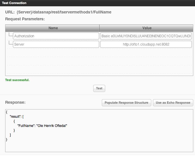This screenshot has width=195, height=157.
Task: Click the tree connector beside Authorization
Action: (x=10, y=35)
